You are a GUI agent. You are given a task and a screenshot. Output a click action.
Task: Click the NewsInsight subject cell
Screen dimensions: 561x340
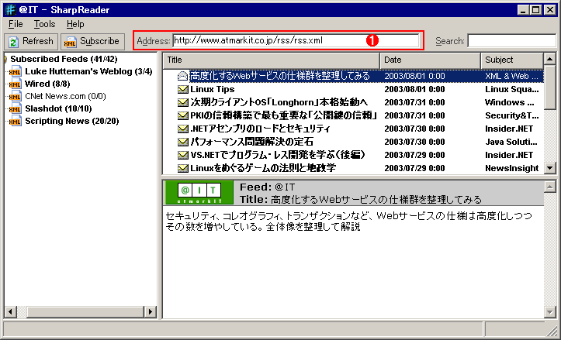tap(511, 168)
